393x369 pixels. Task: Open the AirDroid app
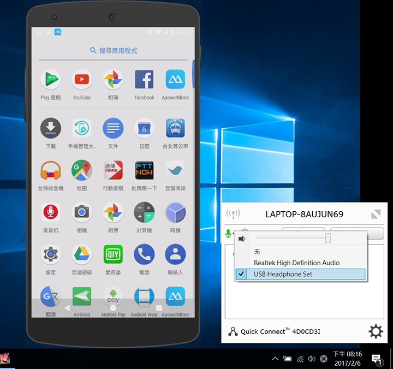pos(82,296)
